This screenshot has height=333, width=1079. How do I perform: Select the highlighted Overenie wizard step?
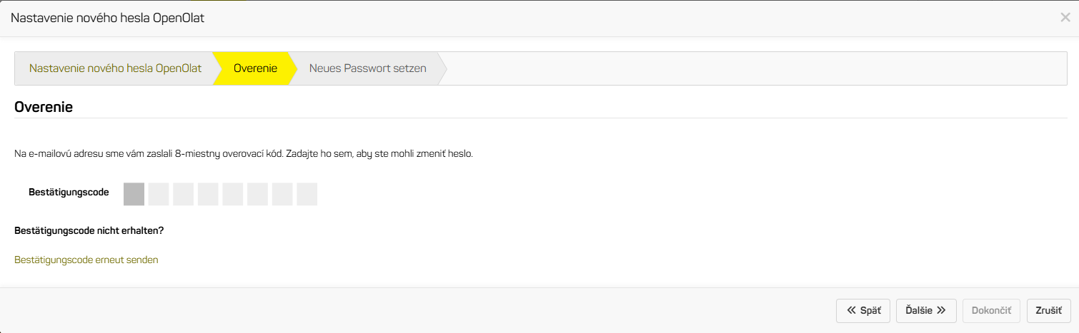tap(255, 68)
